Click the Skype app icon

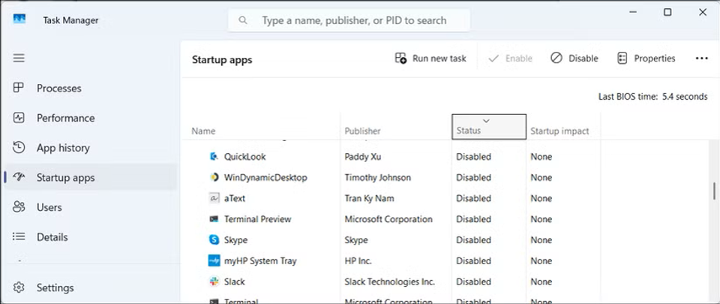coord(214,239)
